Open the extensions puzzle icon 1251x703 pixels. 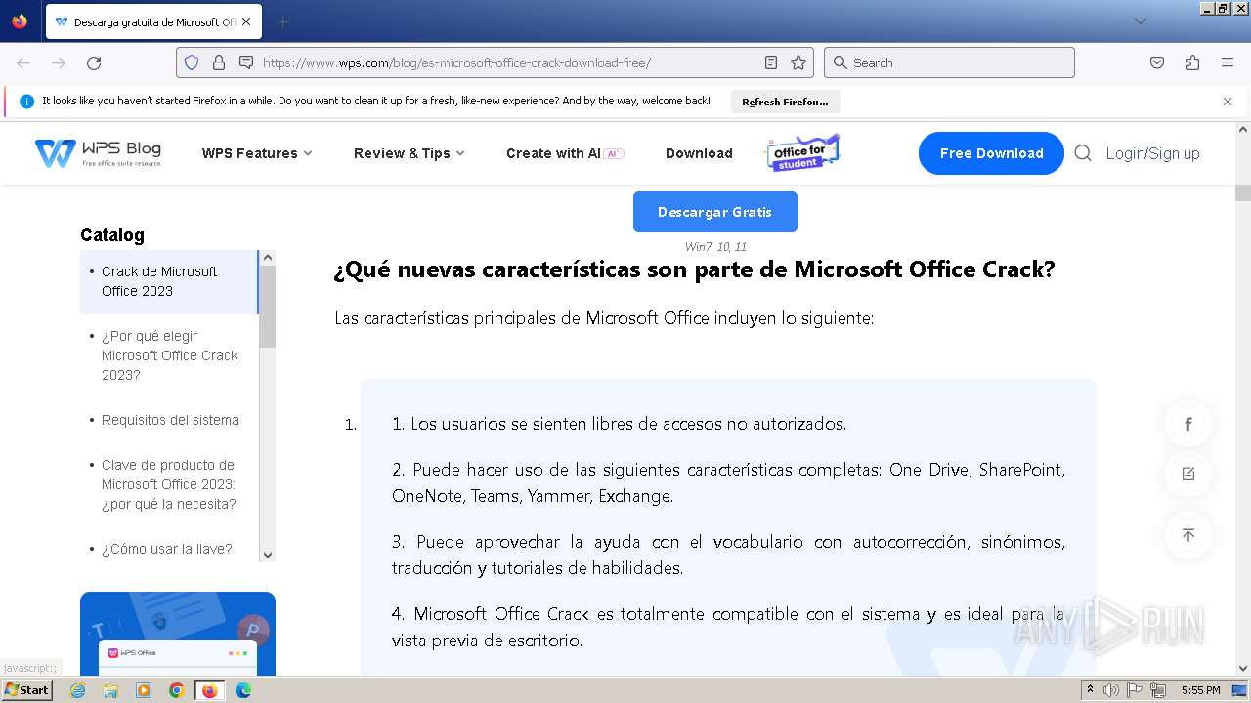coord(1192,62)
